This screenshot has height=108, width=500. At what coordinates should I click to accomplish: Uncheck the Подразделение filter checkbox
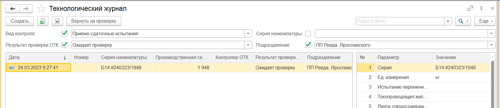[308, 45]
